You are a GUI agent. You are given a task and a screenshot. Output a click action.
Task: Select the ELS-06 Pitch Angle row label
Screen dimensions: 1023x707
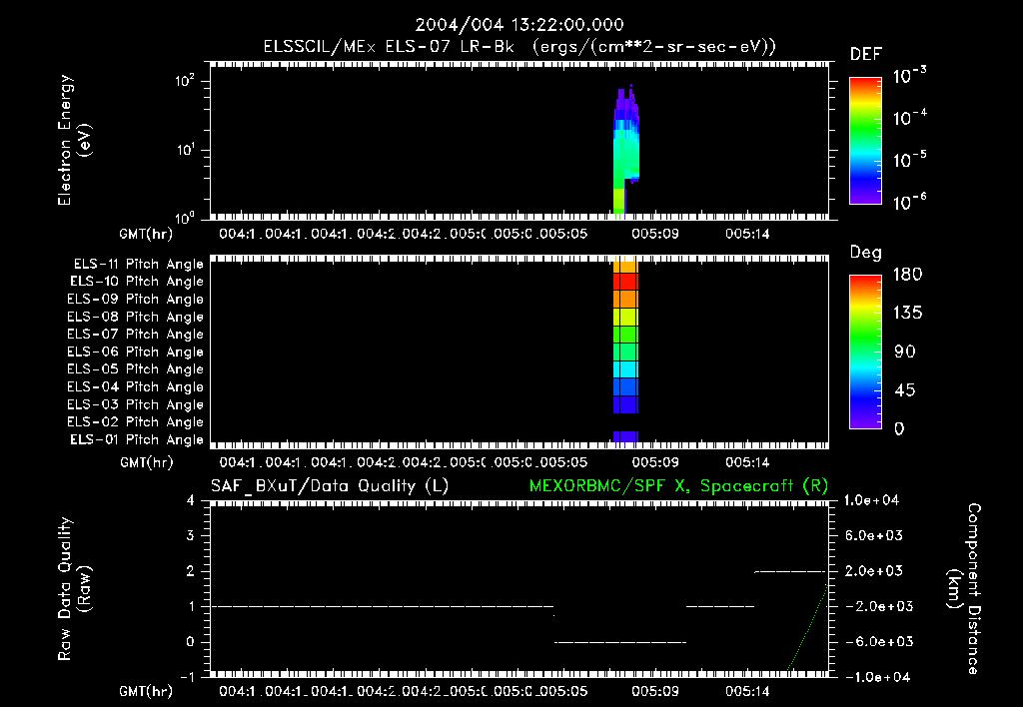[x=135, y=353]
